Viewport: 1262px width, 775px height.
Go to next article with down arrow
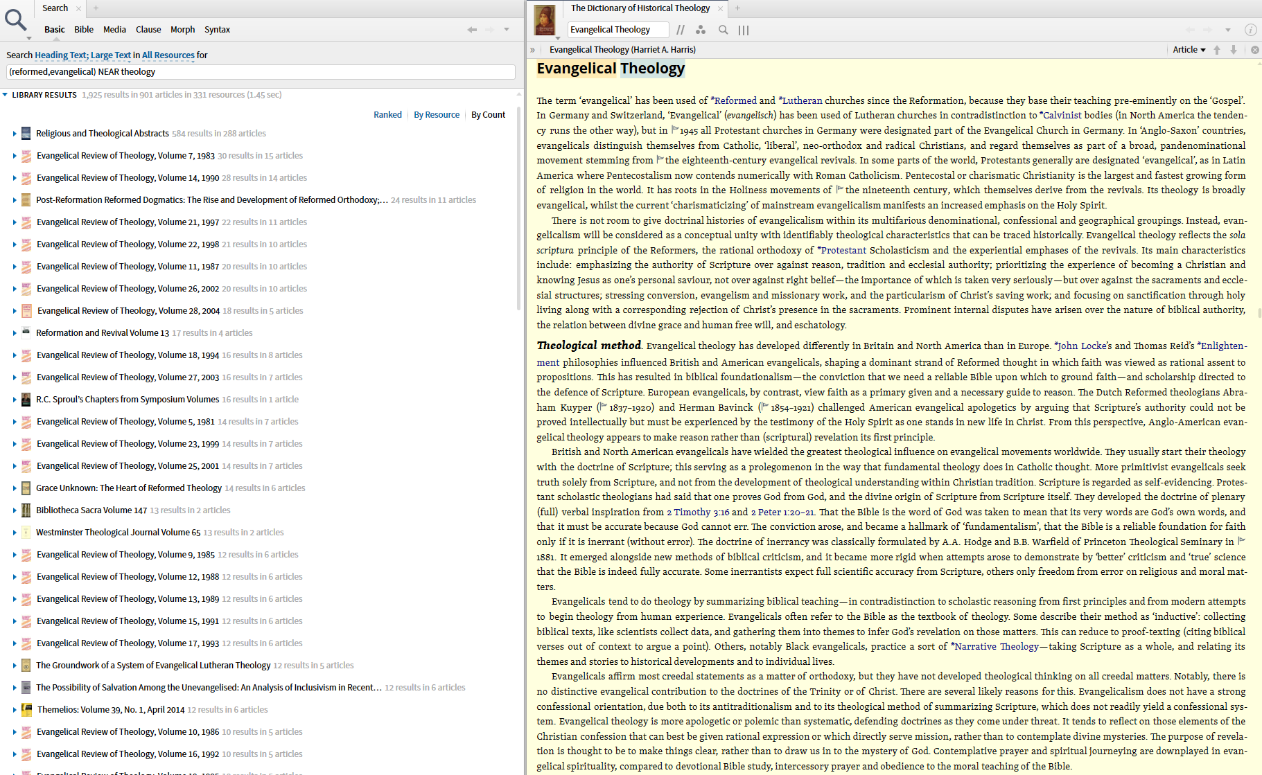[1234, 50]
